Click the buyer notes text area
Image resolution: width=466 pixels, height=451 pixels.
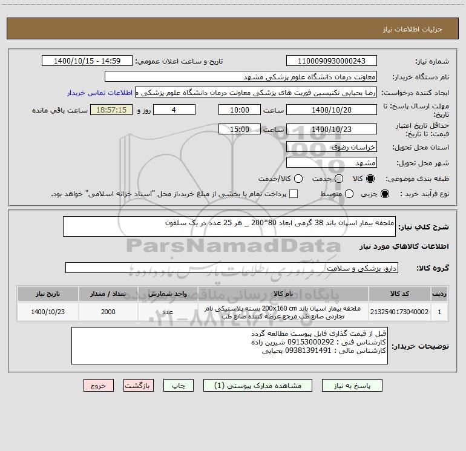pyautogui.click(x=229, y=346)
